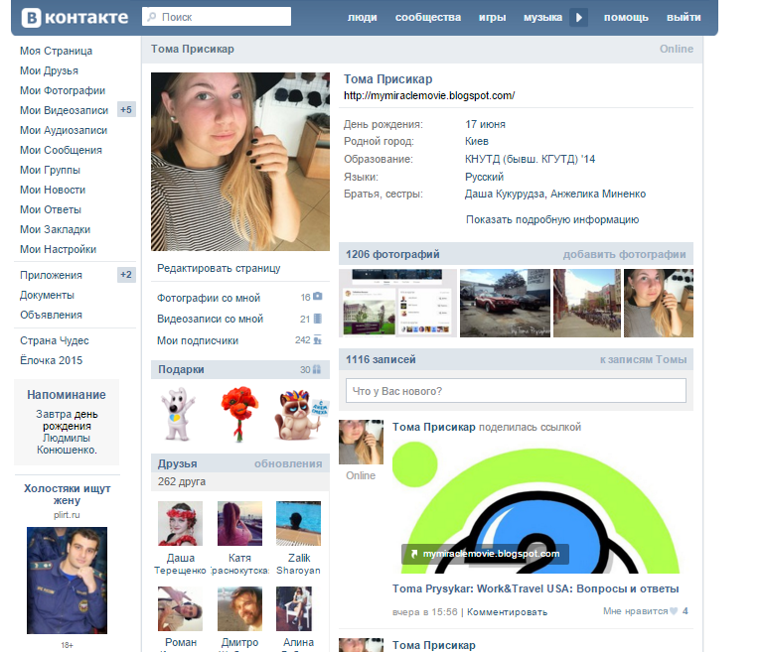Click the КНУТД education link
Screen dimensions: 764x652
tap(531, 159)
